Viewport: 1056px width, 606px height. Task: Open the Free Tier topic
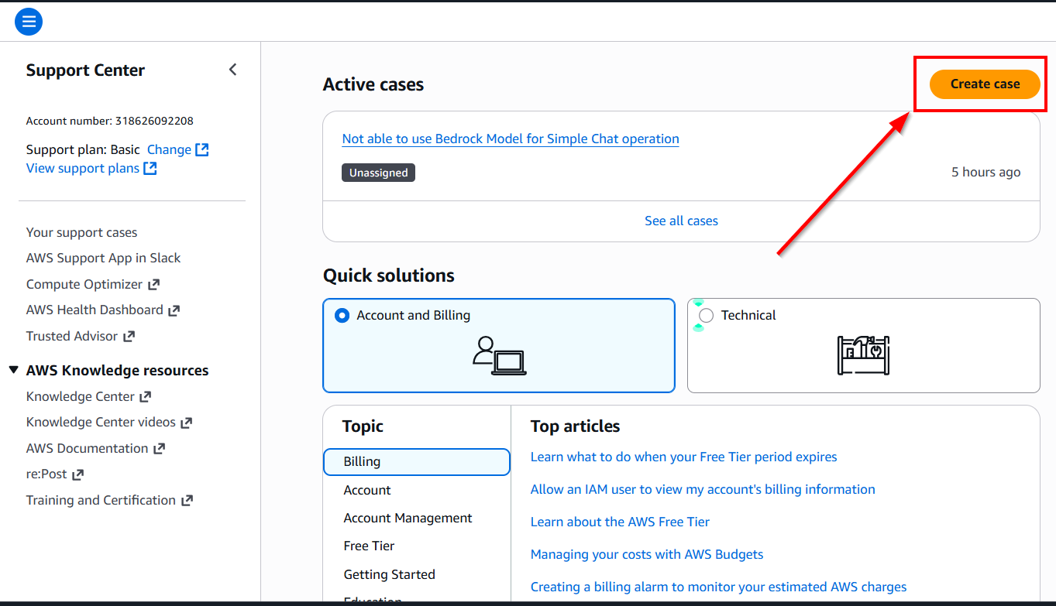pyautogui.click(x=369, y=546)
